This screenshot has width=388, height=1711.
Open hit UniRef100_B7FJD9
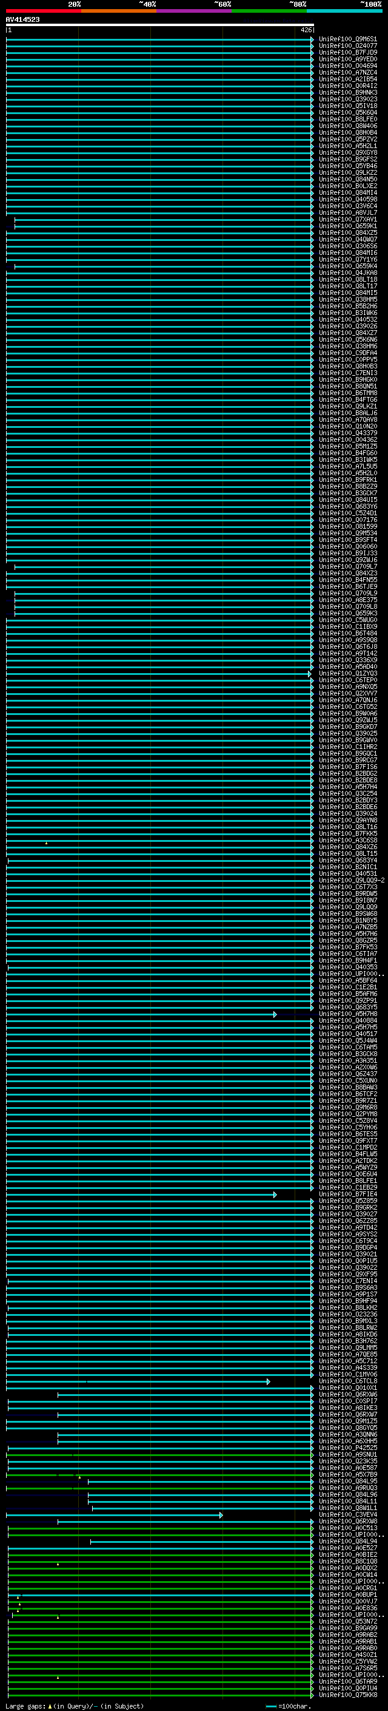coord(347,53)
